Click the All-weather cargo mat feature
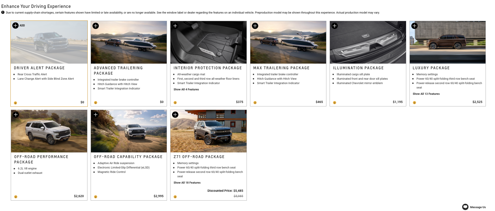Viewport: 495px width, 211px height. pos(192,74)
